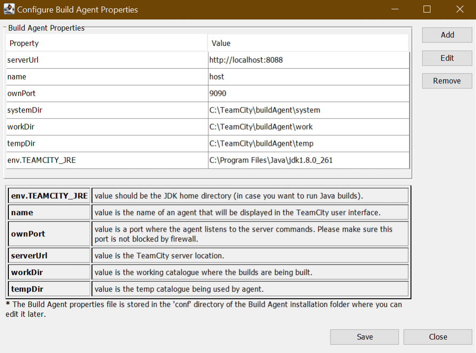
Task: Select the name property cell in table
Action: click(x=107, y=77)
